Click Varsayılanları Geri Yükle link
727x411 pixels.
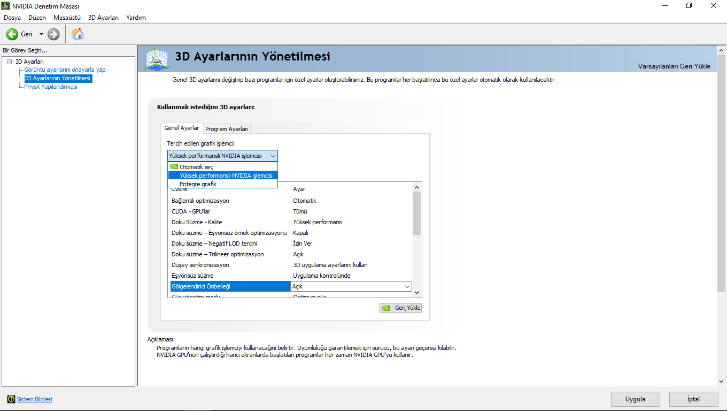[x=674, y=66]
